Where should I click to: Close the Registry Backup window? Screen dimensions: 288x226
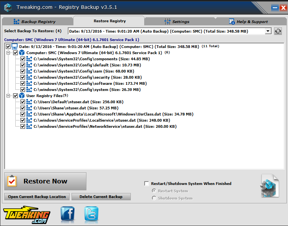pos(283,8)
